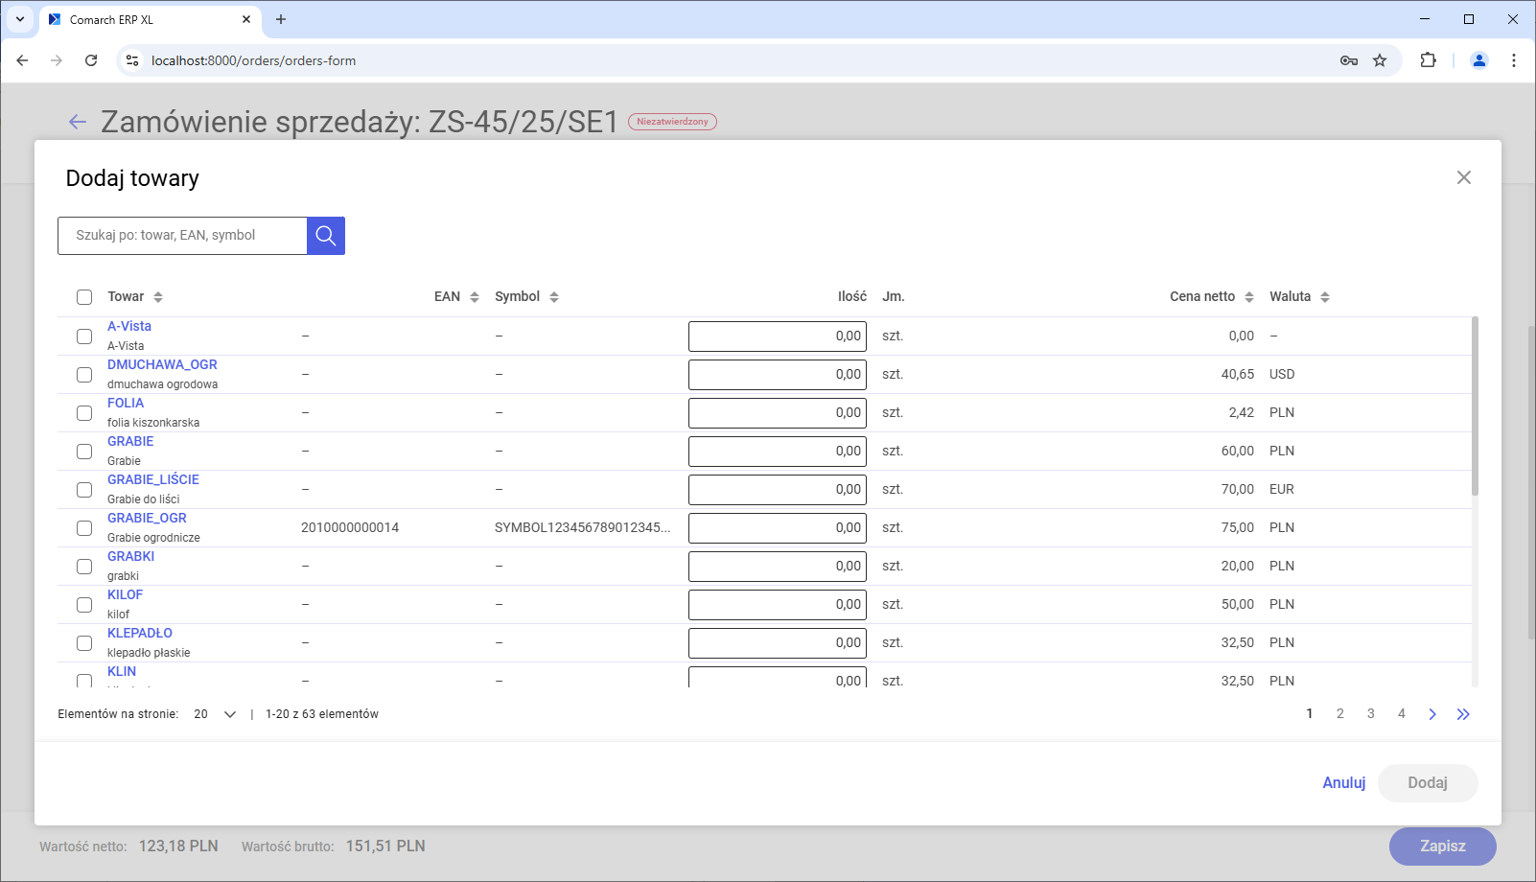The width and height of the screenshot is (1536, 882).
Task: Jump to last page of results
Action: coord(1463,714)
